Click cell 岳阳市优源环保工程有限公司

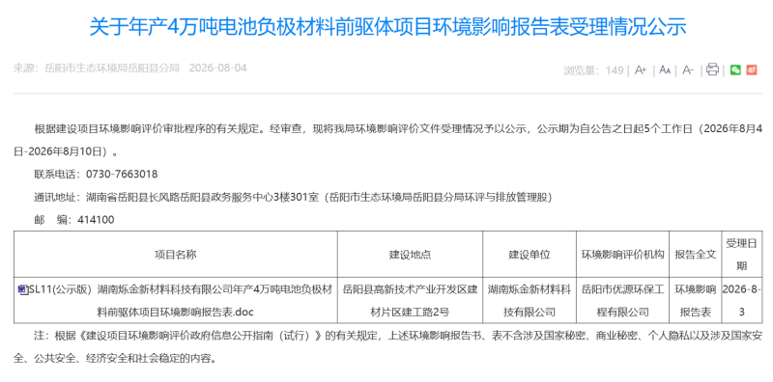622,300
